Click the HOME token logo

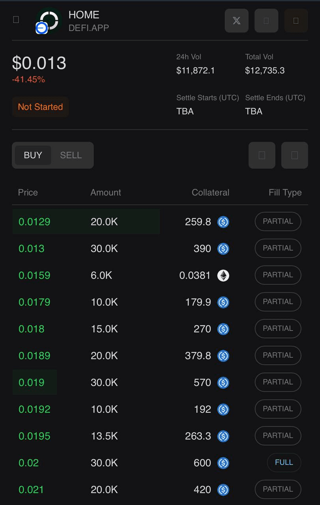48,21
